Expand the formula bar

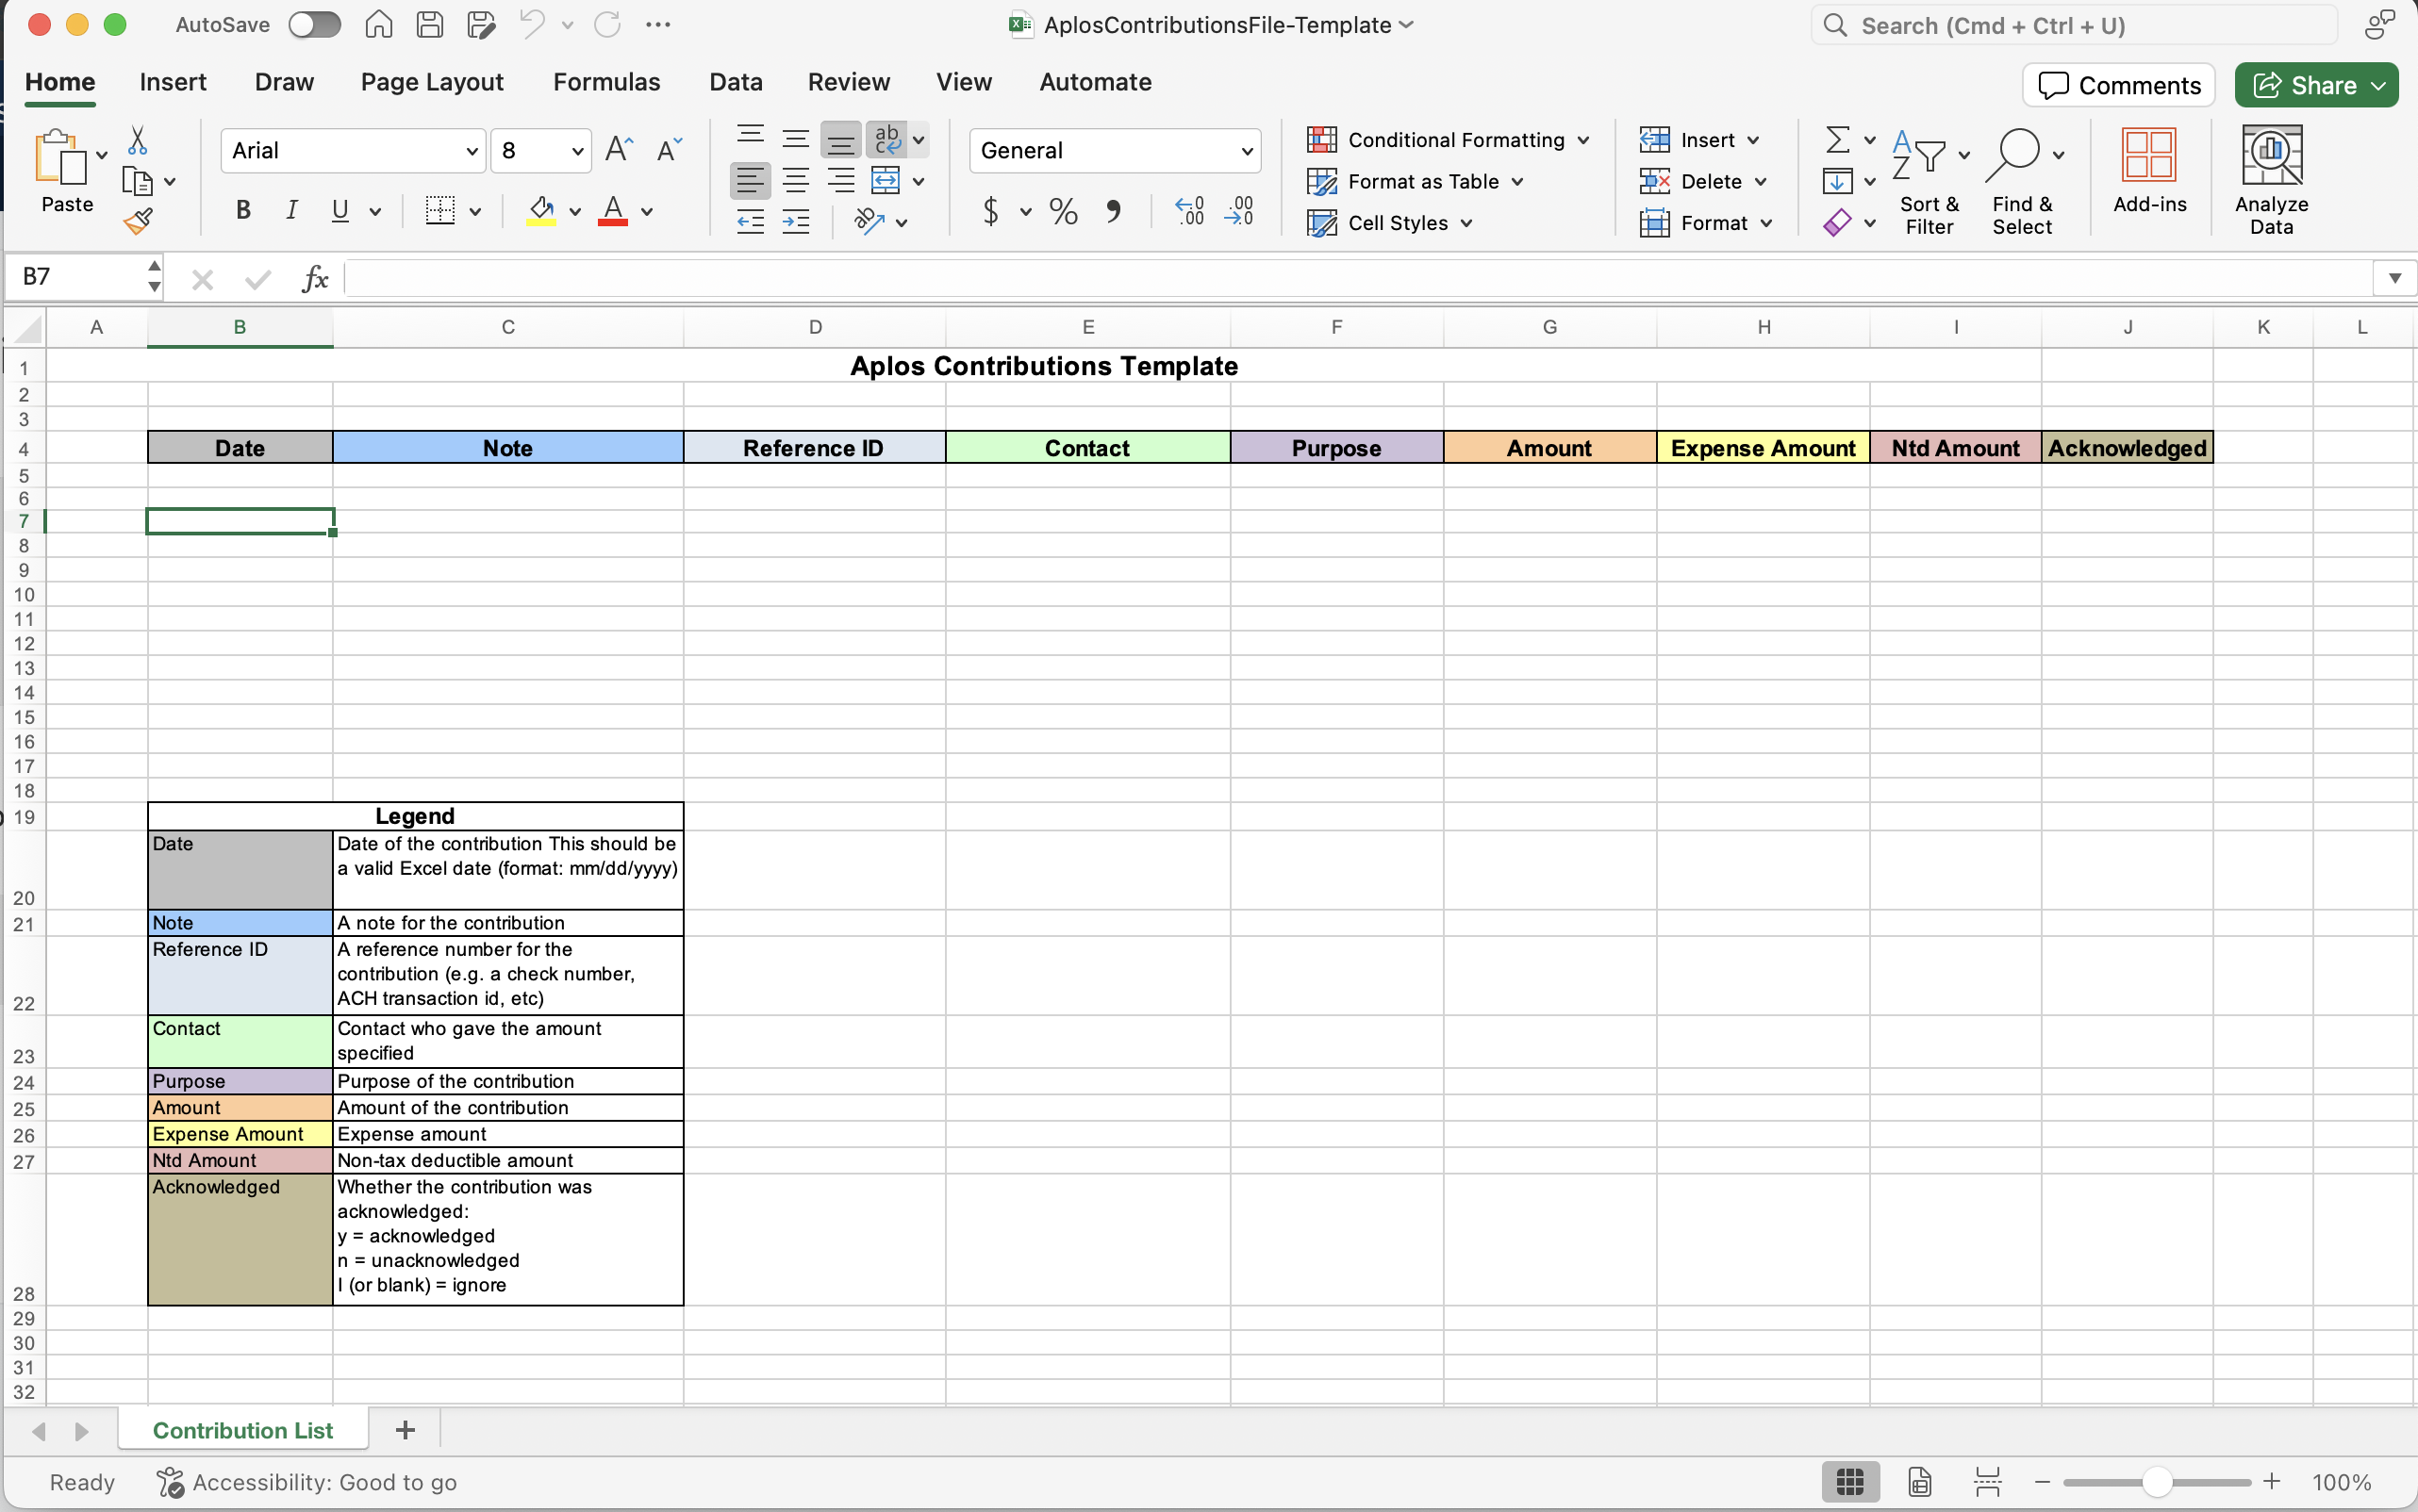(2394, 278)
